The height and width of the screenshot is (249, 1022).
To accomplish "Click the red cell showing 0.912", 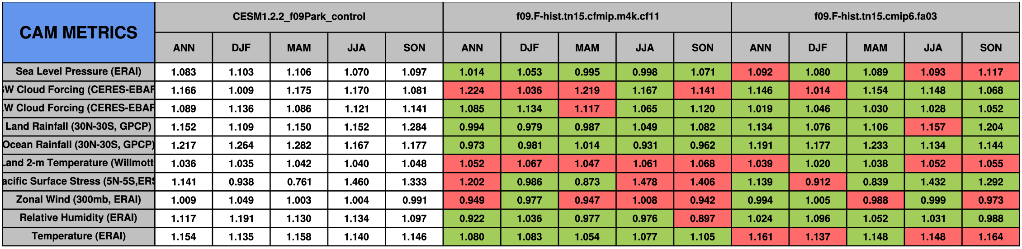I will 818,182.
